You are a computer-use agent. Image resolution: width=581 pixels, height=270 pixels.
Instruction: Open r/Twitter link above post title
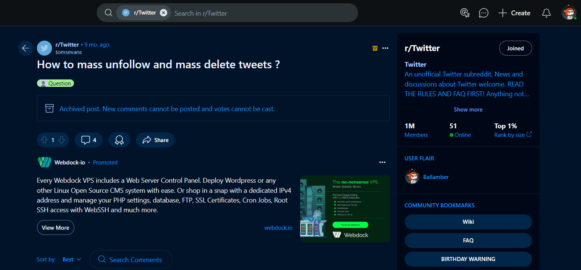click(x=67, y=44)
